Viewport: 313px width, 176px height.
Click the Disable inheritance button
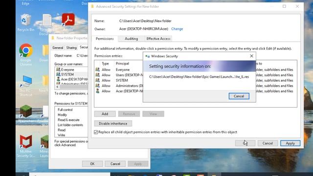tap(113, 124)
